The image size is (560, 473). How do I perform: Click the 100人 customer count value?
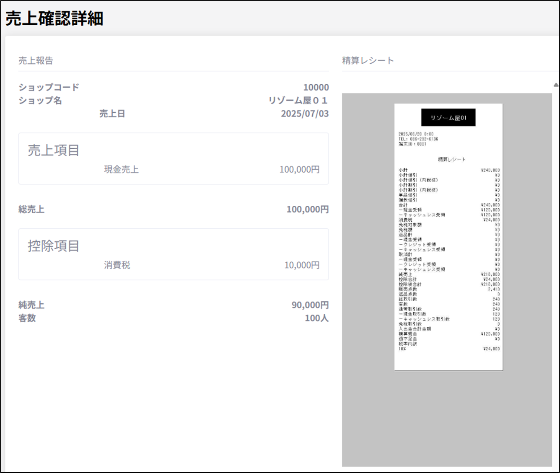point(316,318)
